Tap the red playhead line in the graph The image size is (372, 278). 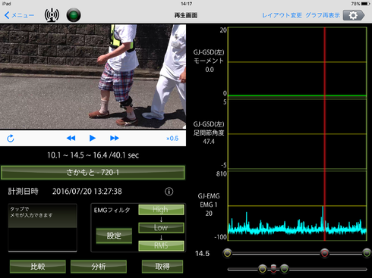[325, 134]
